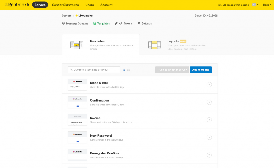The width and height of the screenshot is (274, 168).
Task: Click Push to another server button
Action: click(x=172, y=70)
